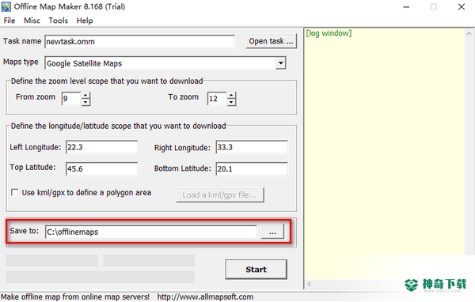475x302 pixels.
Task: Decrease From zoom with down arrow
Action: point(85,102)
